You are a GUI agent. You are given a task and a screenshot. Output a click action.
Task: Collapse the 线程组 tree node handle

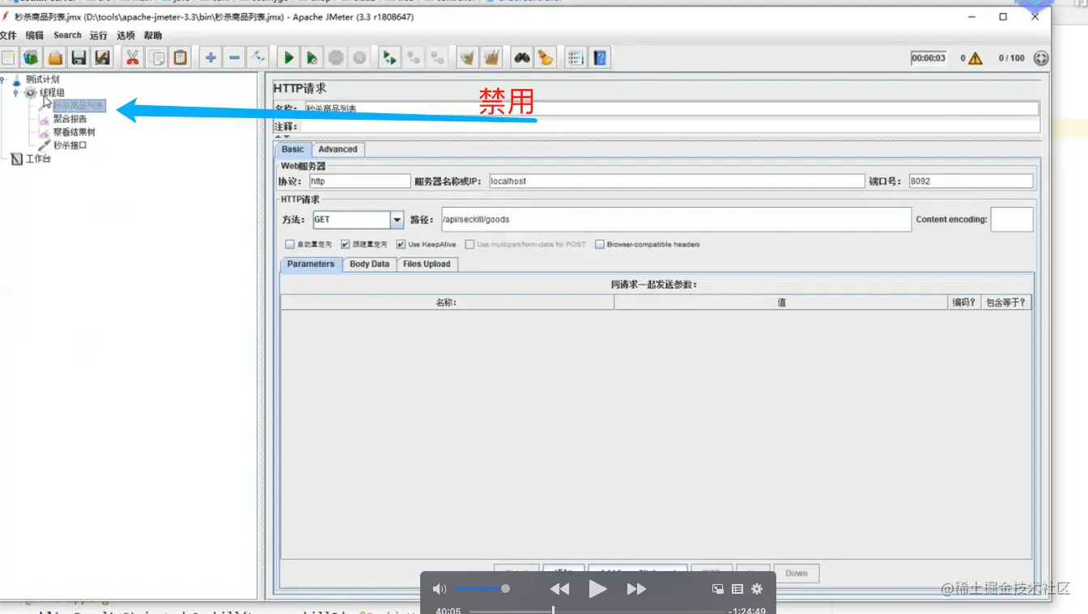point(15,93)
